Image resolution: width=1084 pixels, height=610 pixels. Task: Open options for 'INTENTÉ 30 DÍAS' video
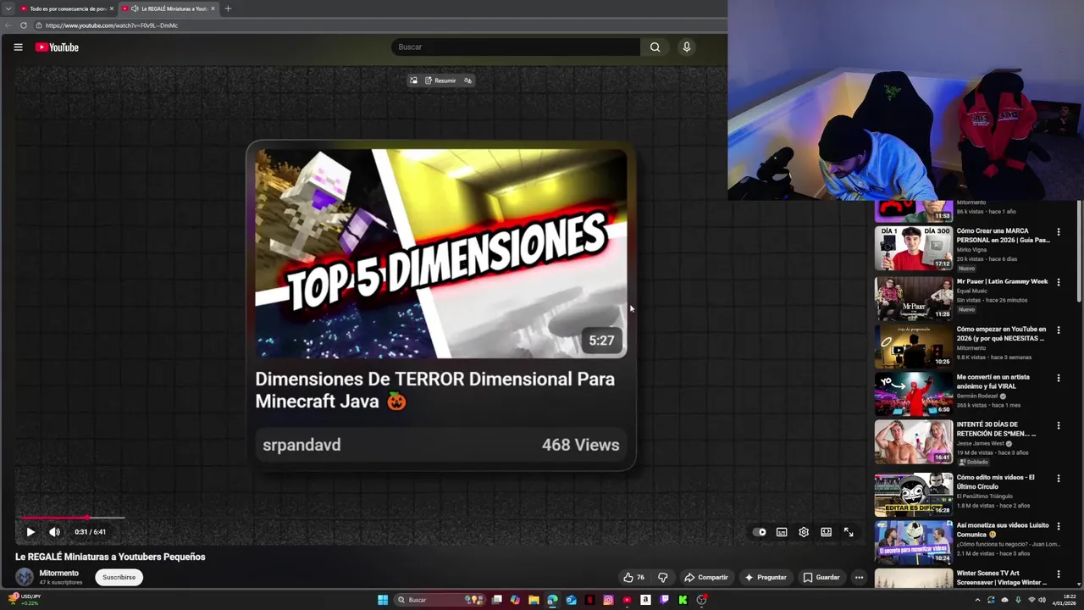[x=1058, y=424]
